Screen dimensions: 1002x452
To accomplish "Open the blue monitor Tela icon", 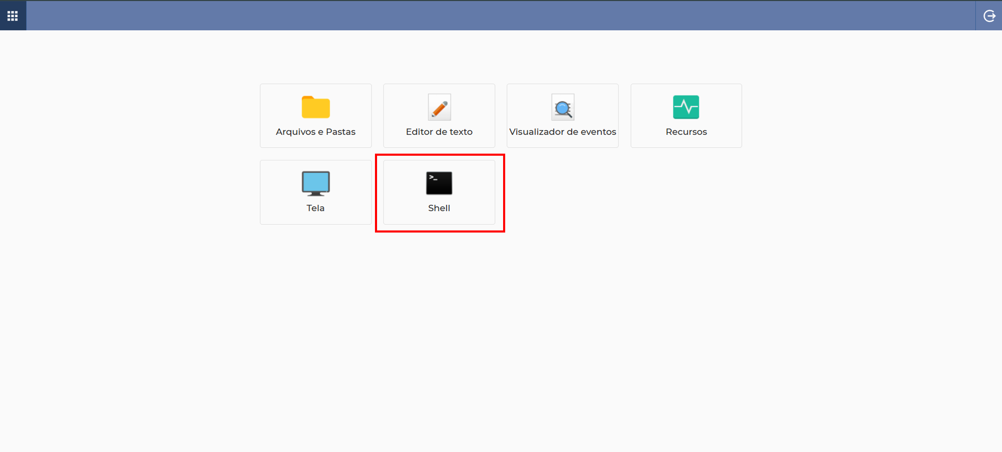I will click(x=316, y=183).
